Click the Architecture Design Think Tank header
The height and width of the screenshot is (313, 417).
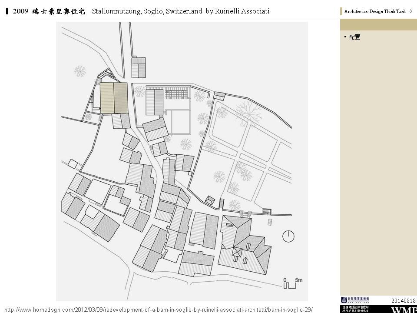point(374,12)
